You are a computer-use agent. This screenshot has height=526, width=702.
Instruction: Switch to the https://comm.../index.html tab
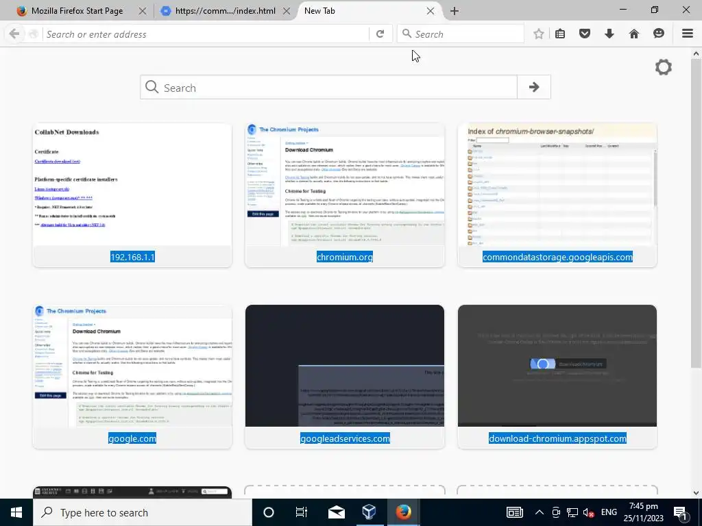pyautogui.click(x=225, y=11)
